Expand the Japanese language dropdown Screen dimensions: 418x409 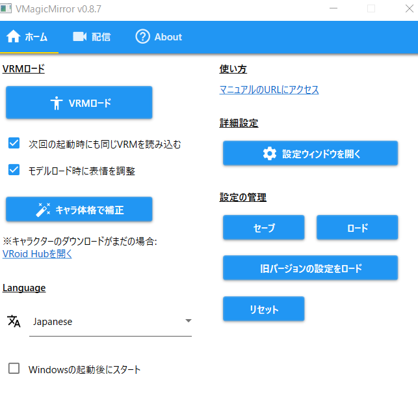[x=111, y=321]
